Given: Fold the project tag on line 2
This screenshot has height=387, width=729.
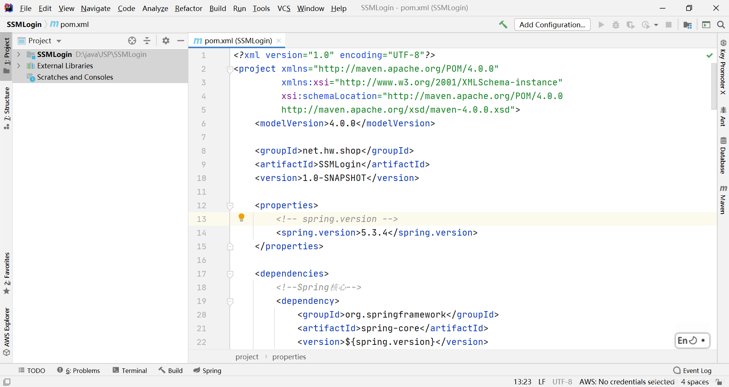Looking at the screenshot, I should (230, 69).
